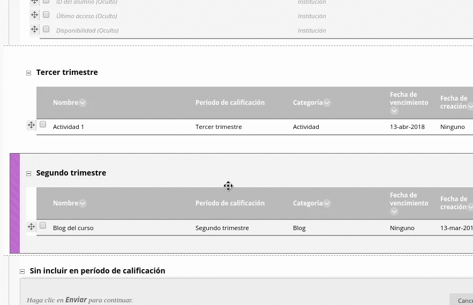Image resolution: width=473 pixels, height=305 pixels.
Task: Open Nombre column dropdown in Segundo trimestre
Action: (82, 203)
